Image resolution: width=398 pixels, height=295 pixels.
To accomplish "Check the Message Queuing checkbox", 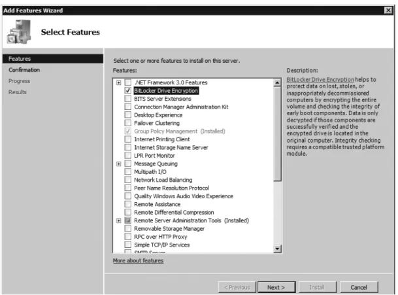I will (128, 164).
